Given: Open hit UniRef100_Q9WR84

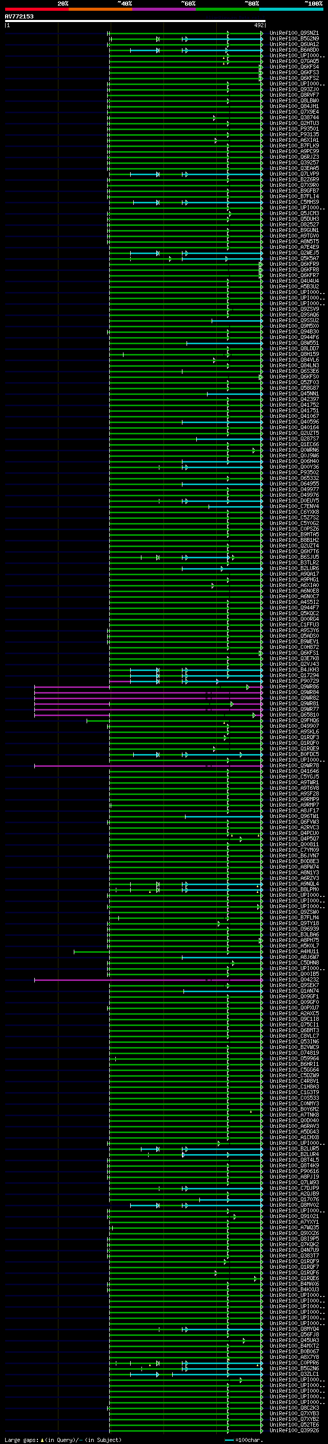Looking at the screenshot, I should [x=294, y=693].
